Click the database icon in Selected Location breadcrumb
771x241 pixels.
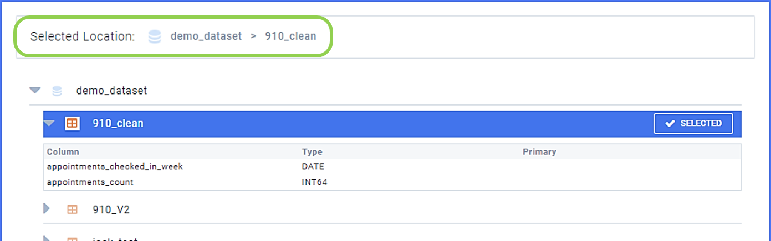(x=155, y=36)
